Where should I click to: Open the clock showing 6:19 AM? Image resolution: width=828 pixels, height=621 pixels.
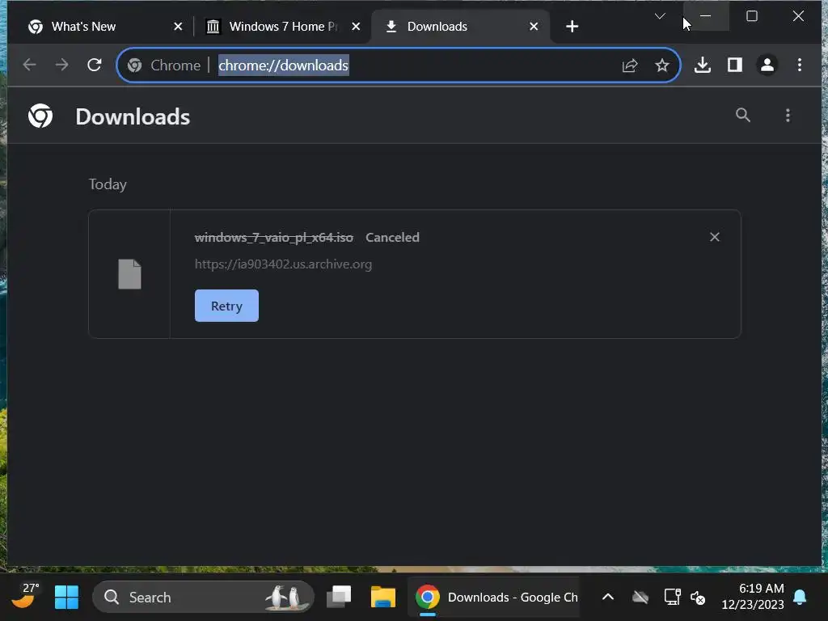(x=753, y=596)
